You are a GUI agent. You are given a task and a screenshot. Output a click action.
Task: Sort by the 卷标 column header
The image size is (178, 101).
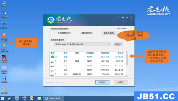(x=77, y=53)
